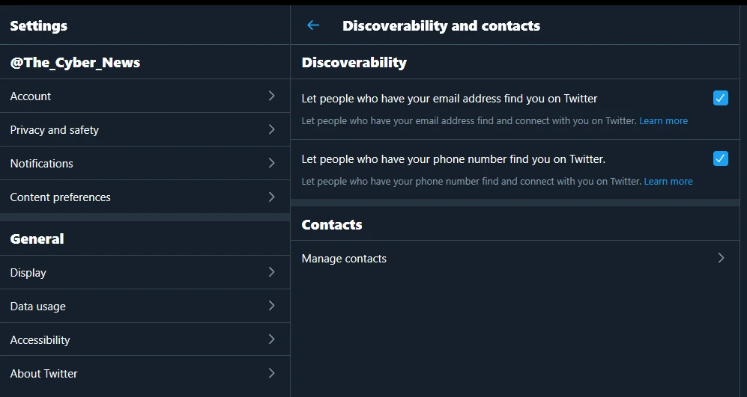Go back using the blue arrow icon
The image size is (747, 397).
[313, 25]
